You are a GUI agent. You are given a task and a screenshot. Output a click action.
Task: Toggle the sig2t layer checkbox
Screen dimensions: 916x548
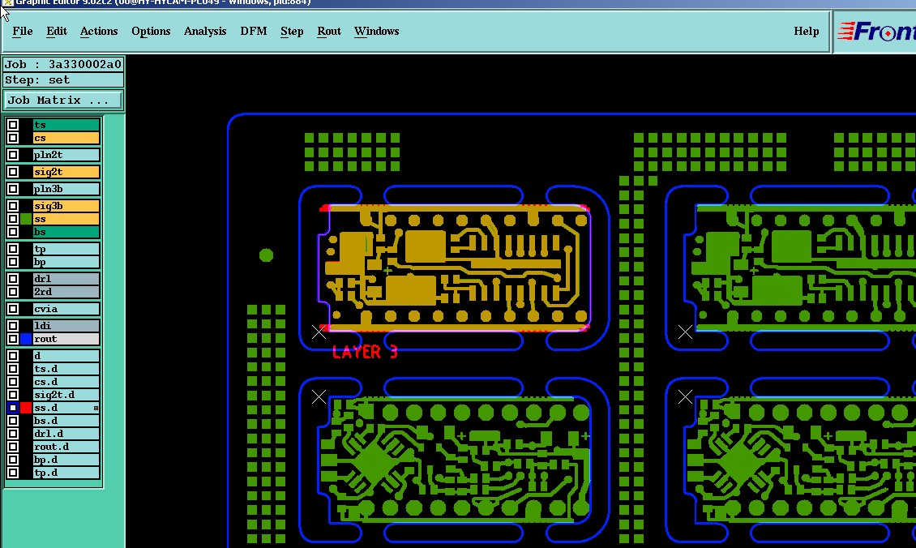[x=13, y=172]
